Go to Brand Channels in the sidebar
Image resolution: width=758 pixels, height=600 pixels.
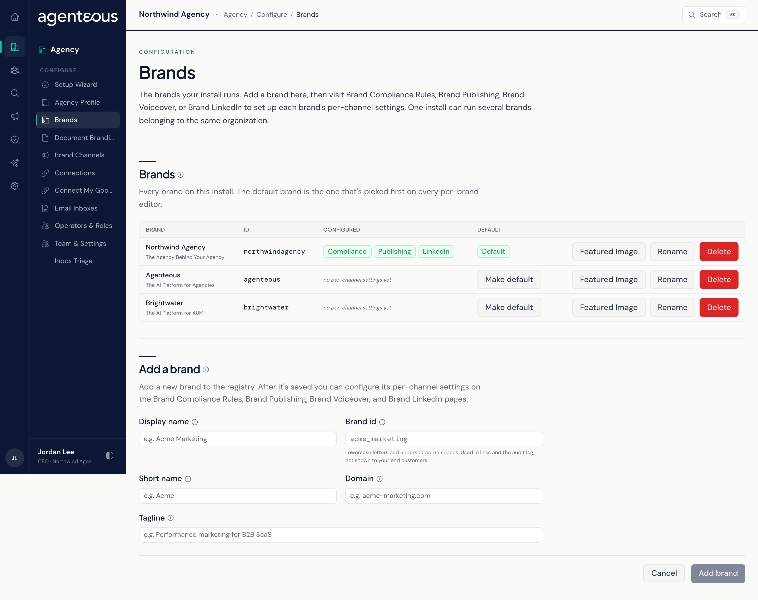(x=78, y=155)
